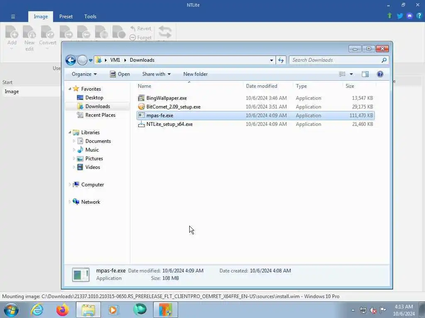Launch Internet Explorer from taskbar
This screenshot has width=425, height=318.
[37, 310]
